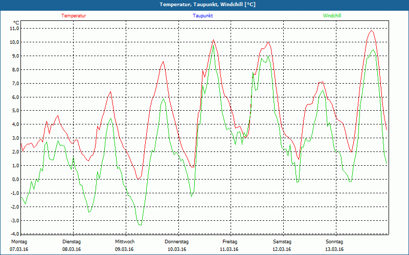The image size is (409, 255).
Task: Click the Mittwoch day label
Action: click(x=125, y=242)
